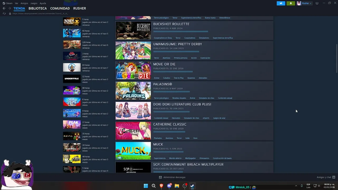This screenshot has height=190, width=338.
Task: Click the friends icon beside Amigos y chat
Action: pyautogui.click(x=334, y=177)
